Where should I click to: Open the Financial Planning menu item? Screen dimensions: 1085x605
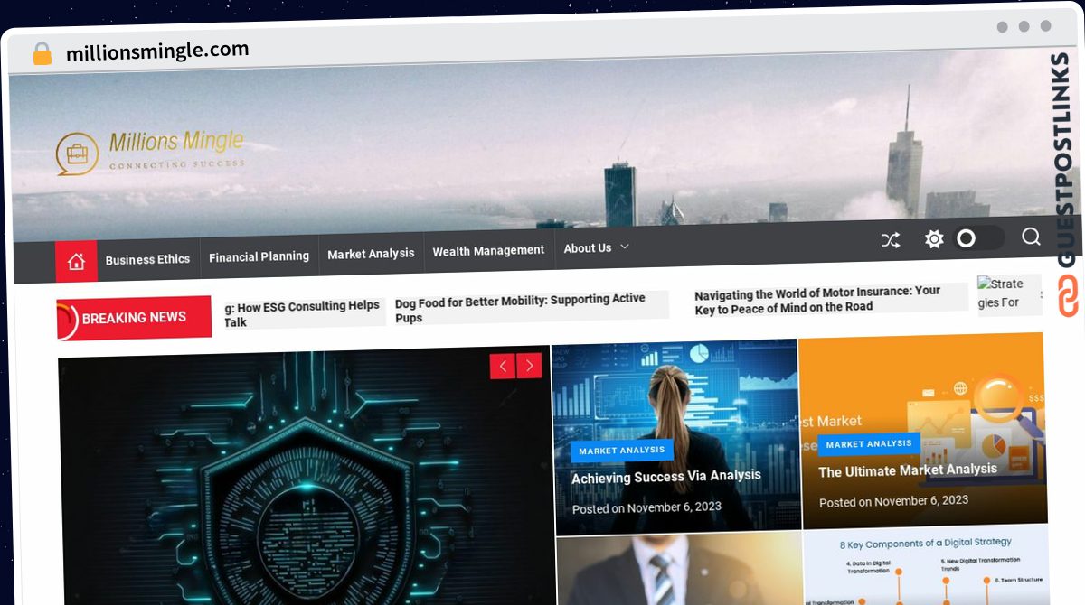[259, 256]
